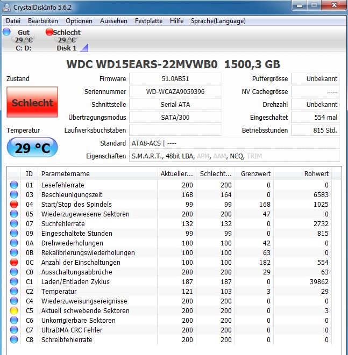The image size is (348, 355).
Task: Open the Sprache(Language) menu
Action: [x=218, y=21]
